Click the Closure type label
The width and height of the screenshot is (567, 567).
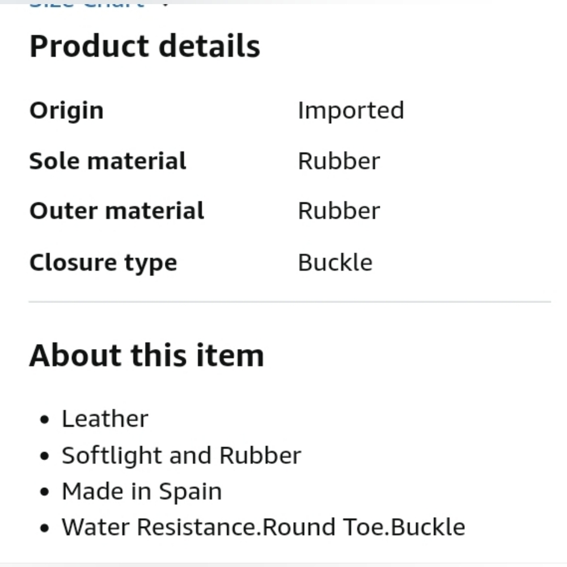coord(103,263)
